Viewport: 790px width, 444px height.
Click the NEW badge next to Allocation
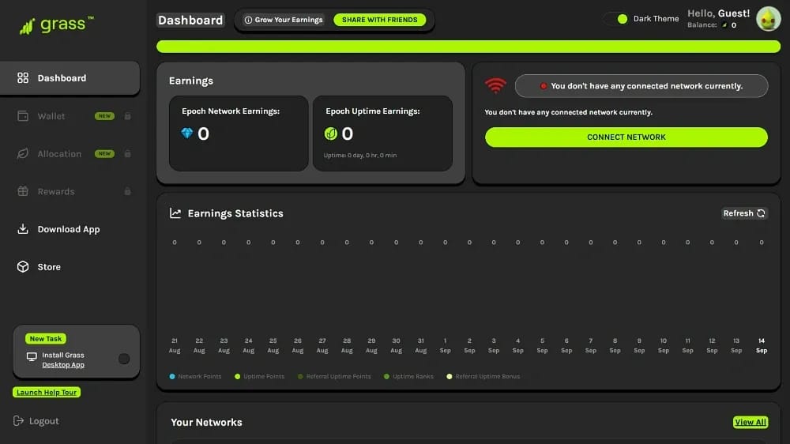[104, 154]
